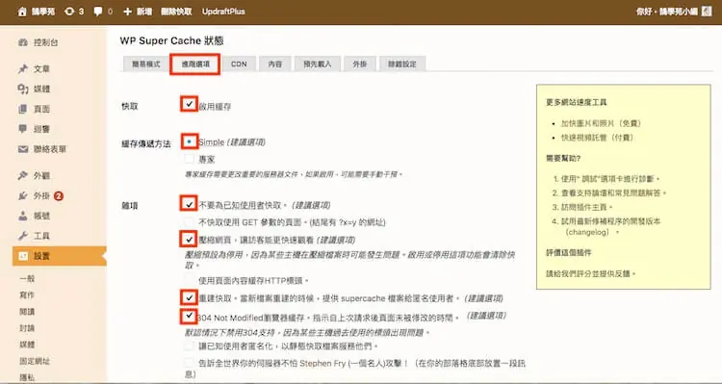Open the support forum link in help list
This screenshot has width=722, height=384.
tap(614, 192)
